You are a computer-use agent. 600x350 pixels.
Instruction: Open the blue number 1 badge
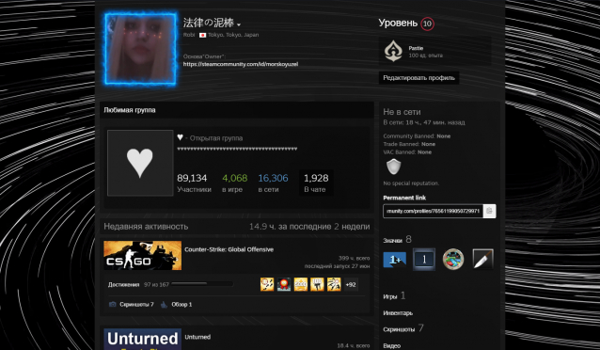pyautogui.click(x=424, y=260)
